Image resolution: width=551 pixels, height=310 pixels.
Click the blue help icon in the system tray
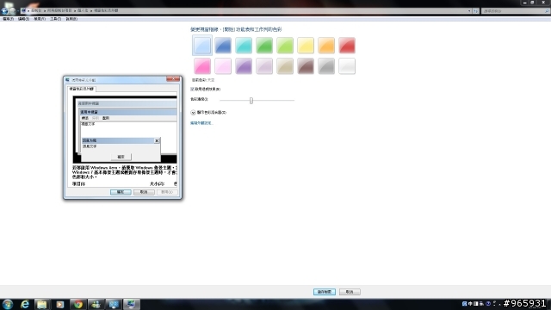488,304
